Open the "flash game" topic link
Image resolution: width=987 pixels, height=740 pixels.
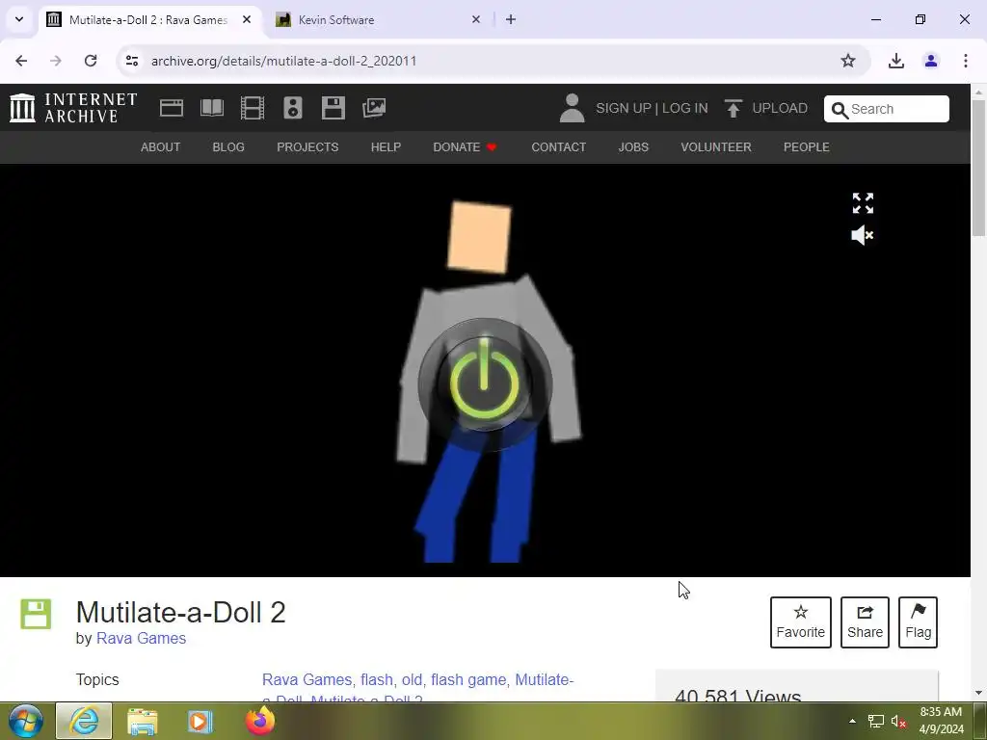(x=467, y=679)
